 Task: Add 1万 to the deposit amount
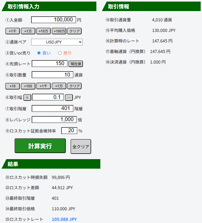(28, 31)
